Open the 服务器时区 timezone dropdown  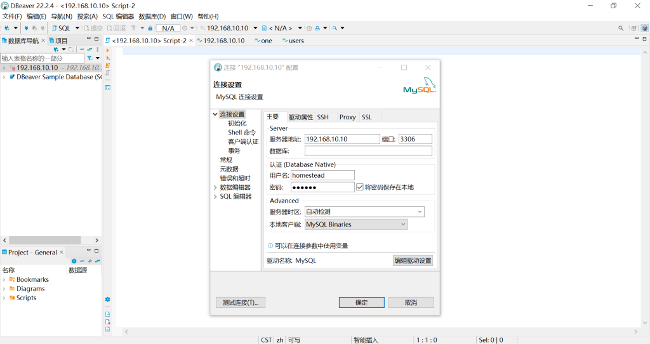pos(364,212)
